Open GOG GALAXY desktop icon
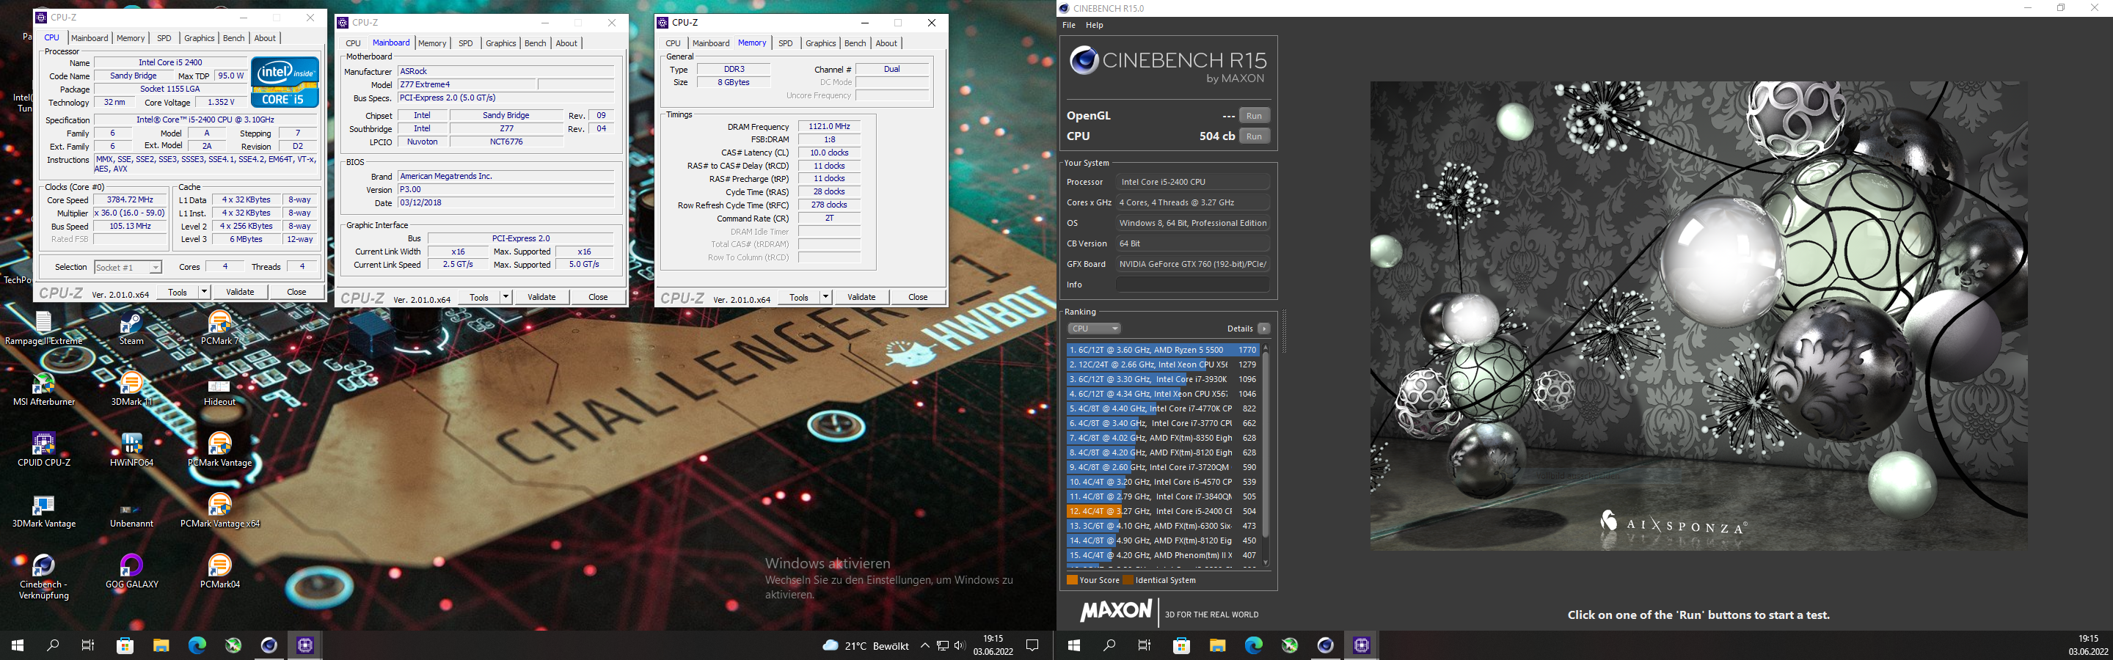2113x660 pixels. tap(131, 572)
